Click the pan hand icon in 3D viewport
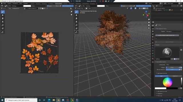Screen dimensions: 183x102 tap(149, 22)
